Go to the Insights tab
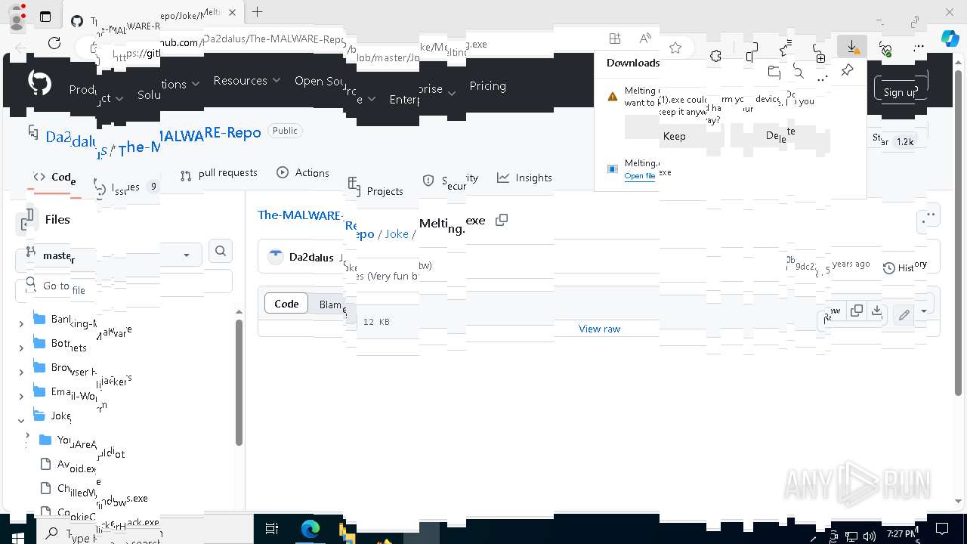The height and width of the screenshot is (544, 967). click(524, 178)
